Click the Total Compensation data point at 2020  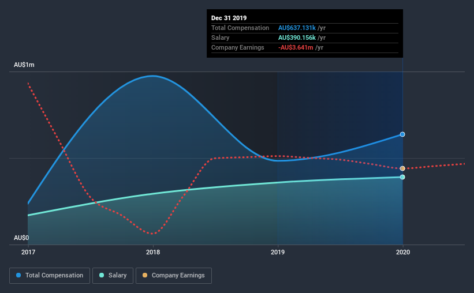[402, 134]
